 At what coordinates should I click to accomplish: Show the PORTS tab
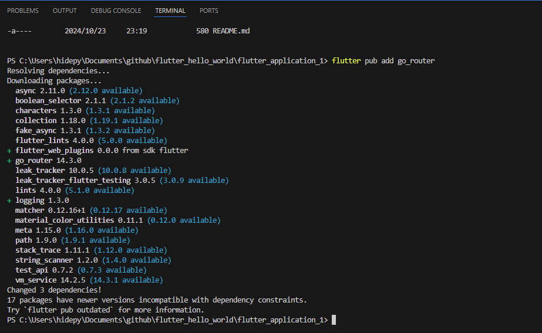tap(209, 11)
